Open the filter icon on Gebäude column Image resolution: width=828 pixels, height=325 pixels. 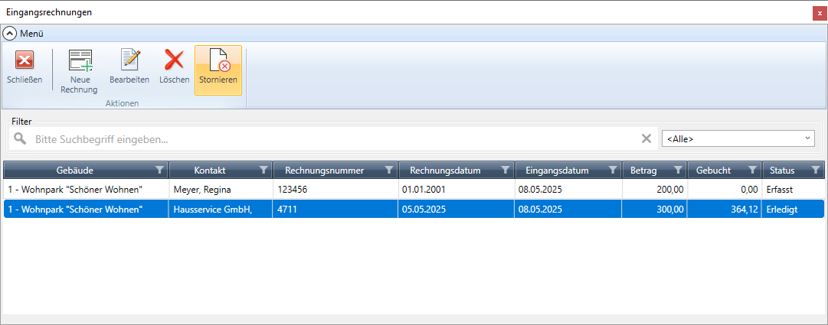(159, 170)
